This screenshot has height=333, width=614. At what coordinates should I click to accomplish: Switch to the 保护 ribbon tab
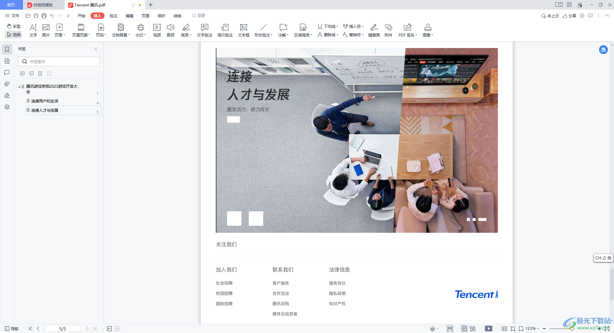point(161,16)
